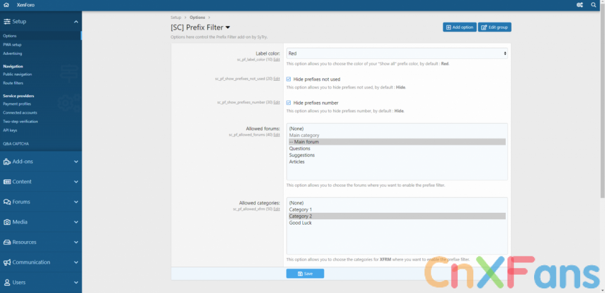The height and width of the screenshot is (293, 605).
Task: Expand the Media section chevron
Action: tap(76, 222)
